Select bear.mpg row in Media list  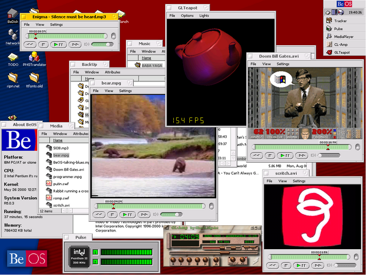click(x=61, y=155)
